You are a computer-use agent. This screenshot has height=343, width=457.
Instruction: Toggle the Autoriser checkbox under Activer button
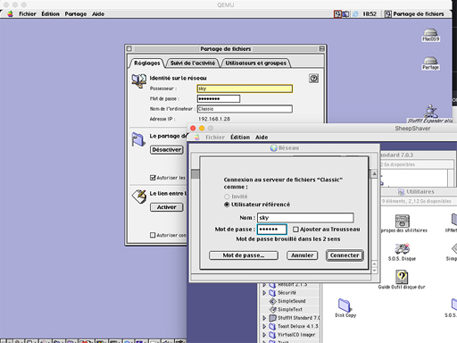click(x=153, y=235)
